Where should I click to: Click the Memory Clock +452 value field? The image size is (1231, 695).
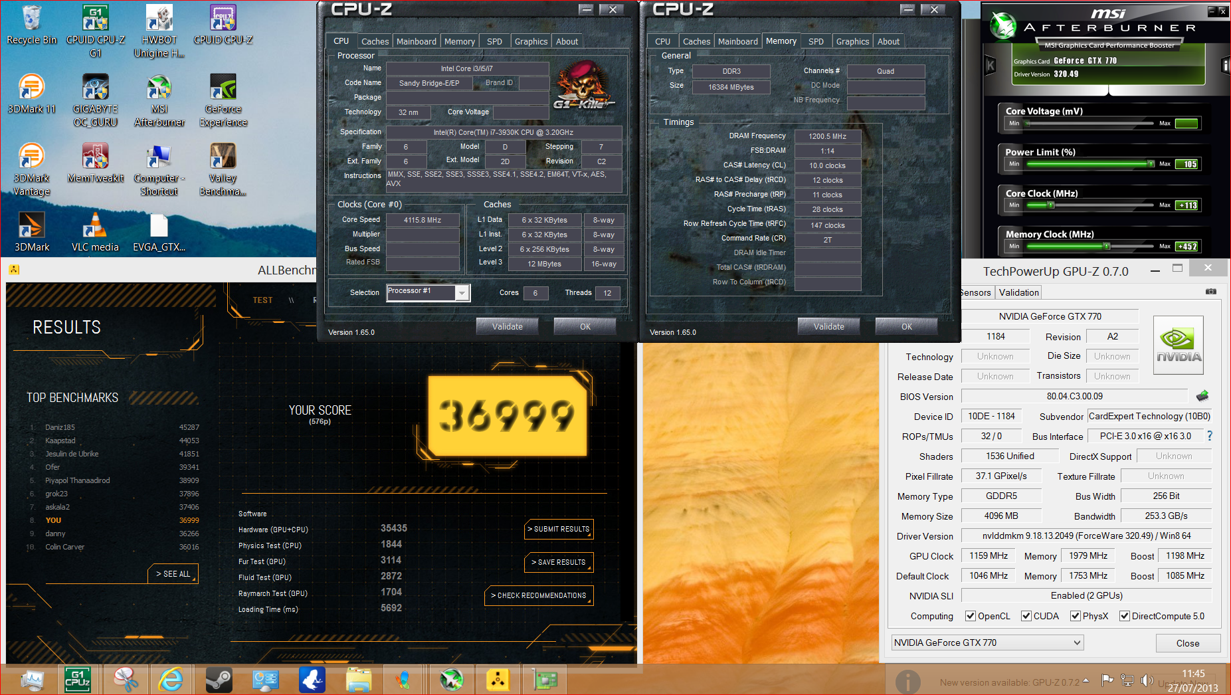(x=1186, y=247)
